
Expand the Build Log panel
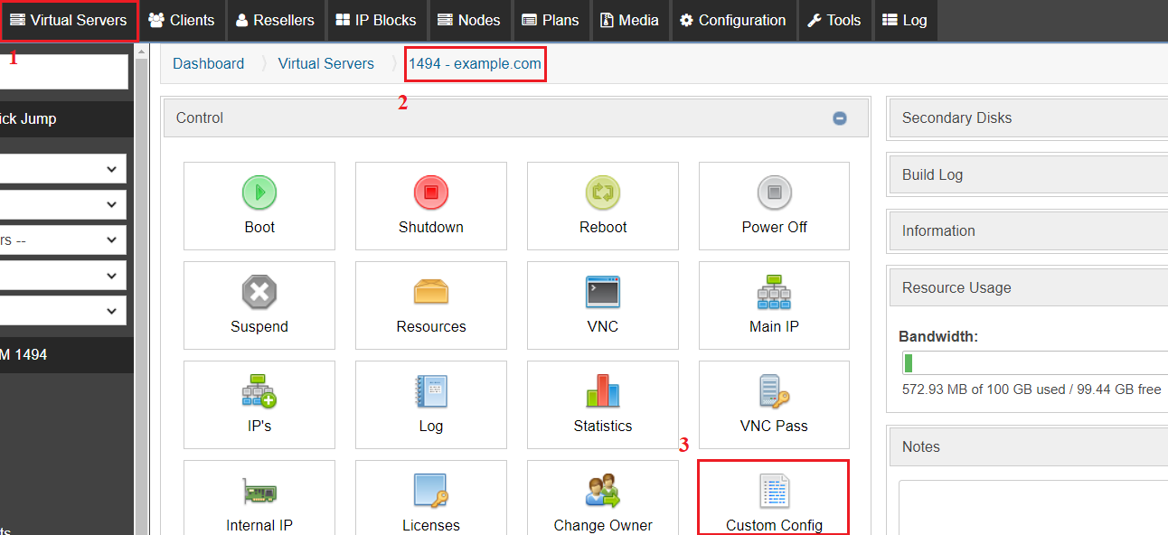pos(1027,175)
